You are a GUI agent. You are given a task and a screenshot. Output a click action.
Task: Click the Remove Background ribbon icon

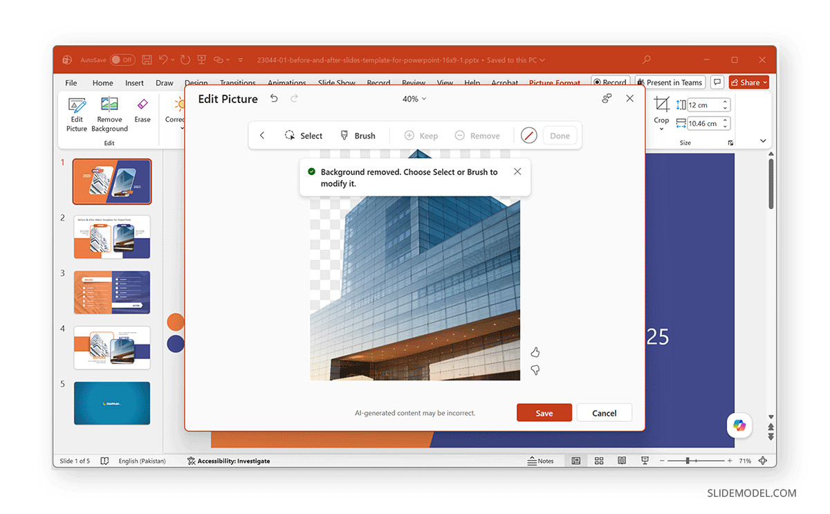pos(109,114)
